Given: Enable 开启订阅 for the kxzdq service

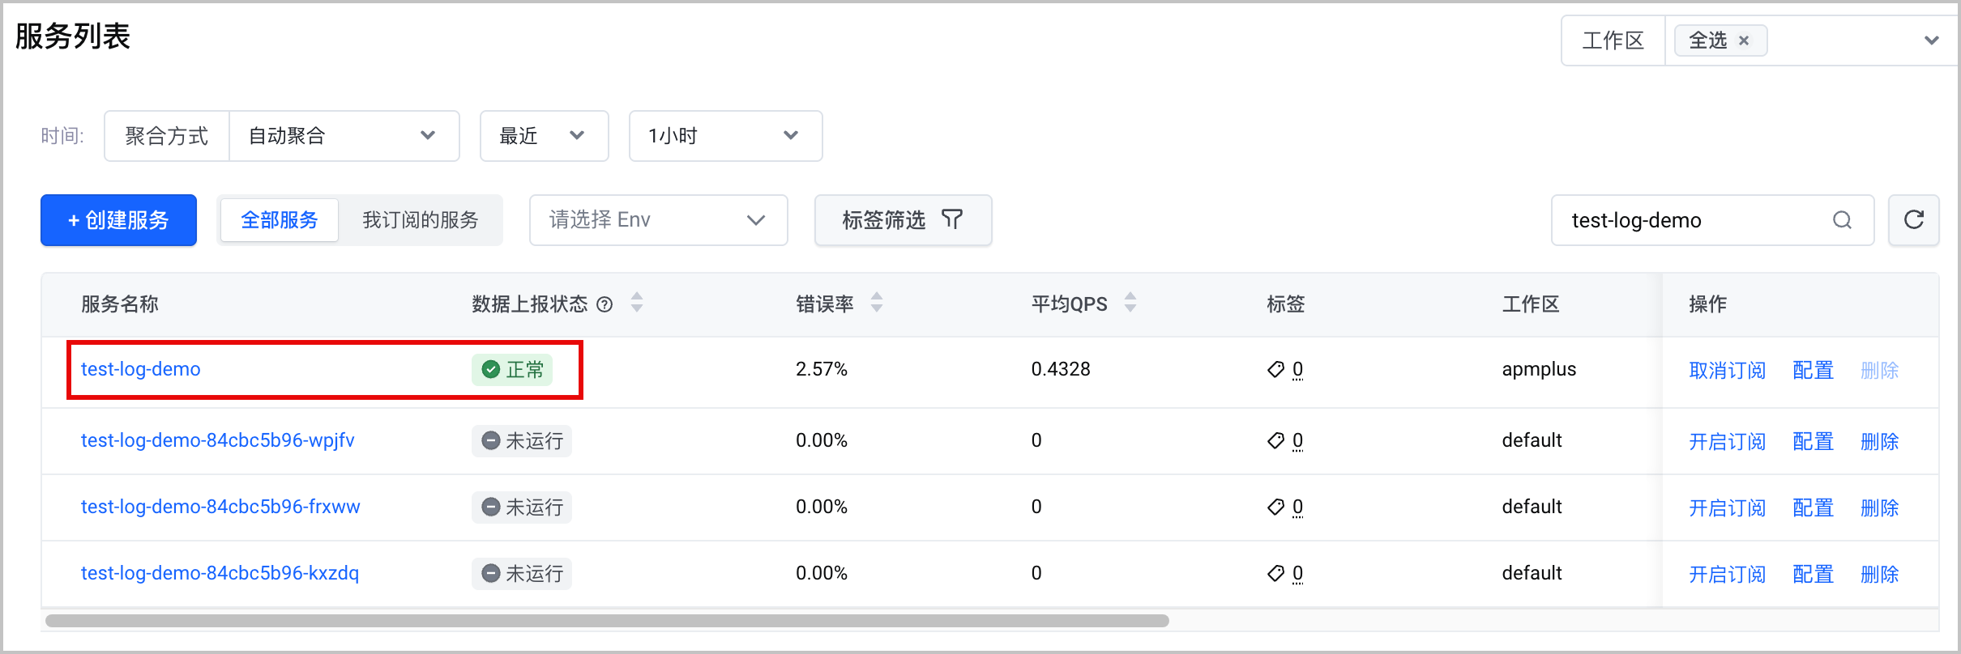Looking at the screenshot, I should pyautogui.click(x=1727, y=574).
